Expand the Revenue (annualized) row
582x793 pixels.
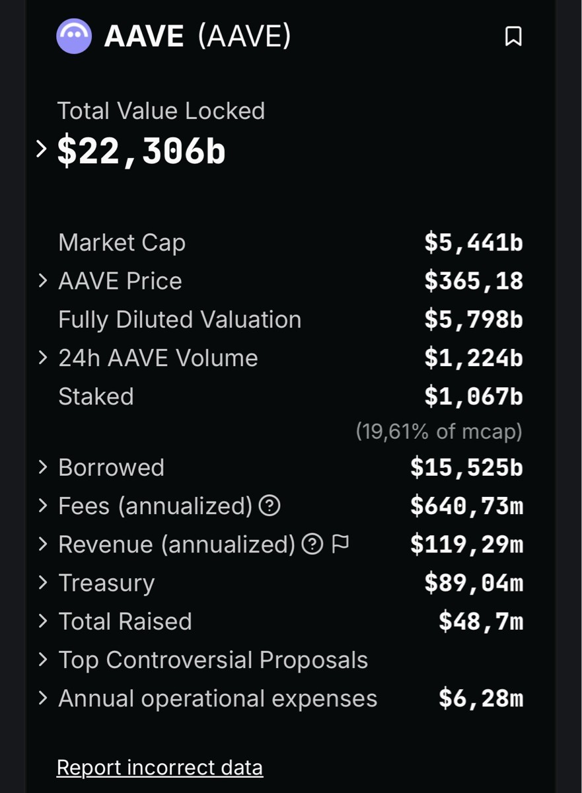tap(43, 545)
